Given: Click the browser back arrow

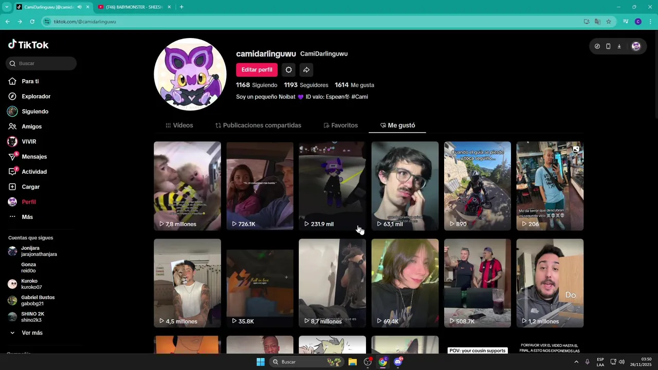Looking at the screenshot, I should click(x=7, y=22).
